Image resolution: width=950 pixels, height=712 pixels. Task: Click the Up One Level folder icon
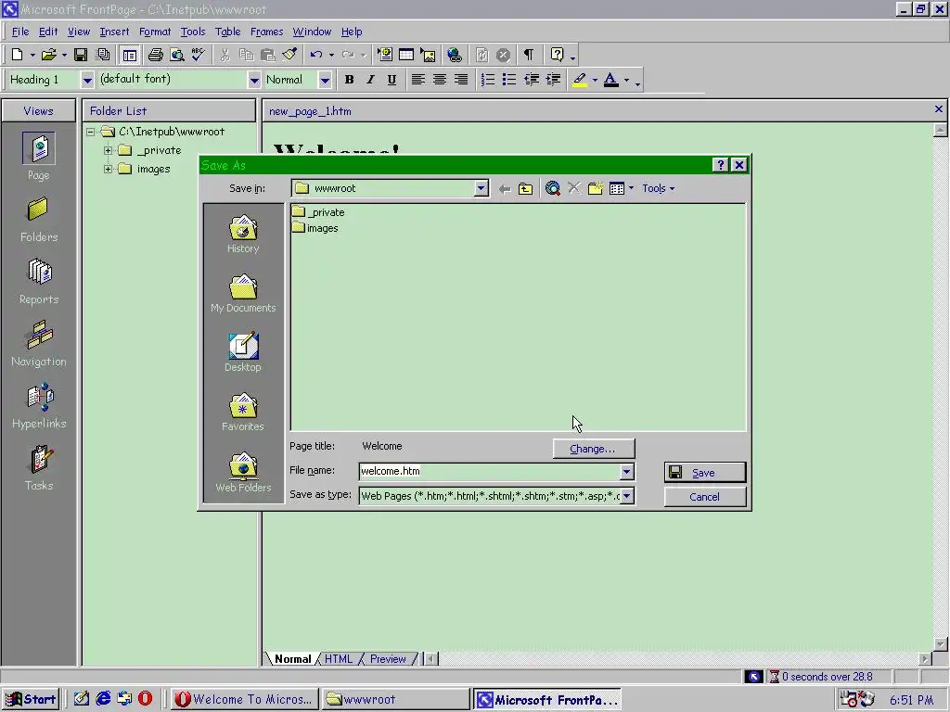coord(525,188)
